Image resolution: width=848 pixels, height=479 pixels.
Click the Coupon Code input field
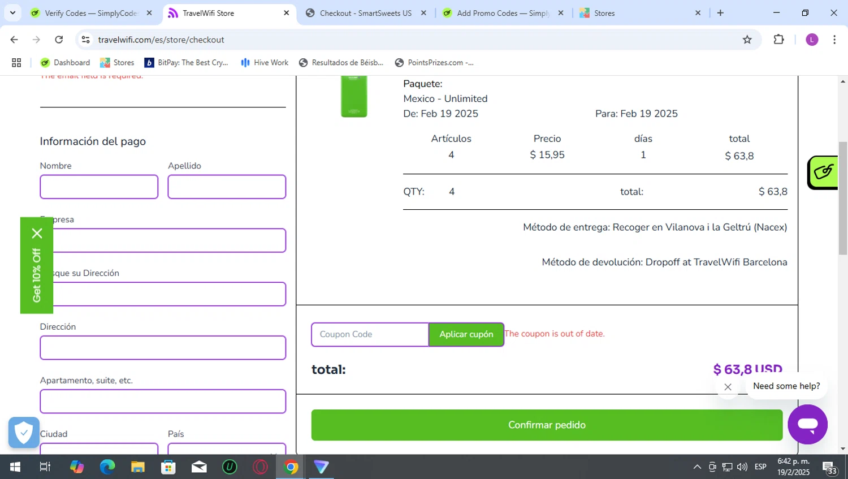(370, 334)
